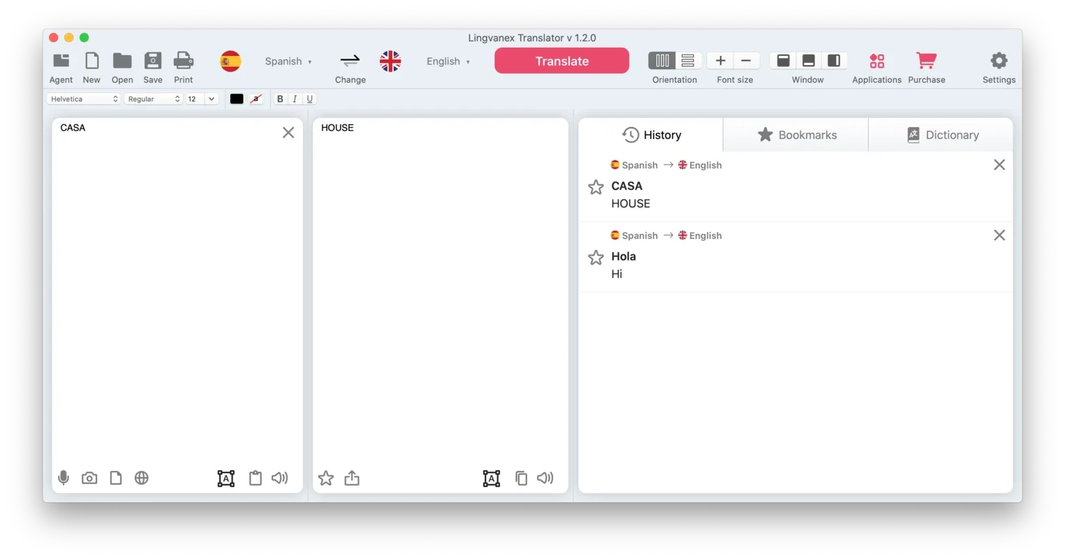Remove CASA entry from history

point(999,165)
